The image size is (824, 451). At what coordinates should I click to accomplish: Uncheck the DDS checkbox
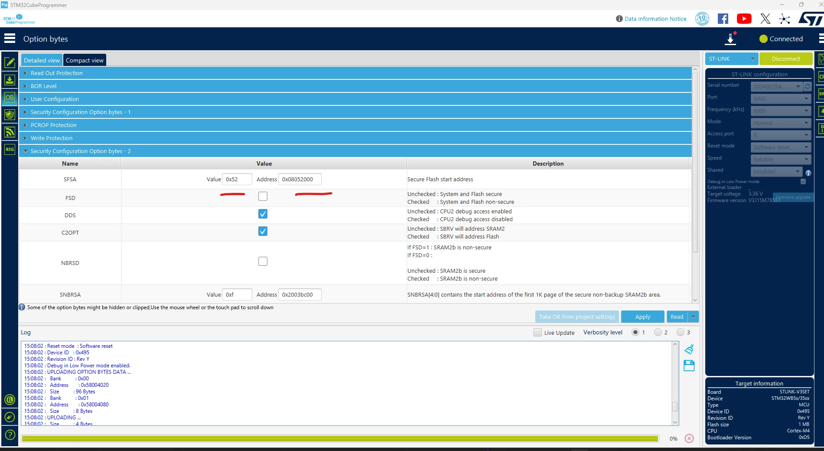[263, 214]
